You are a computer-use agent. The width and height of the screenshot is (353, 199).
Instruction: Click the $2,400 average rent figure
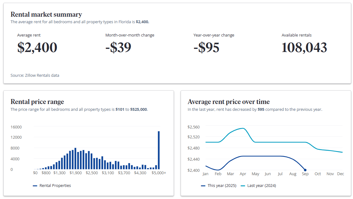[x=37, y=48]
